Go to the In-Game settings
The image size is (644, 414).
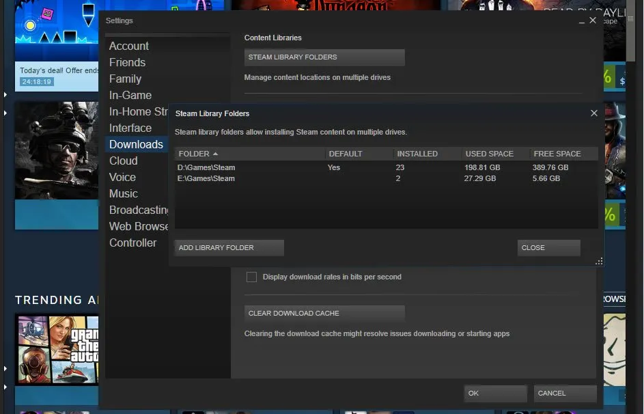pyautogui.click(x=130, y=95)
